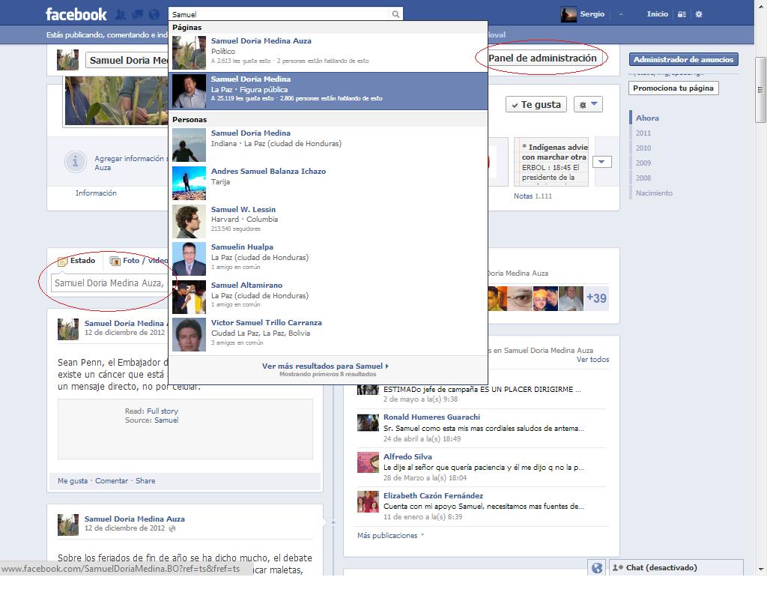
Task: Open account settings gear icon
Action: 699,14
